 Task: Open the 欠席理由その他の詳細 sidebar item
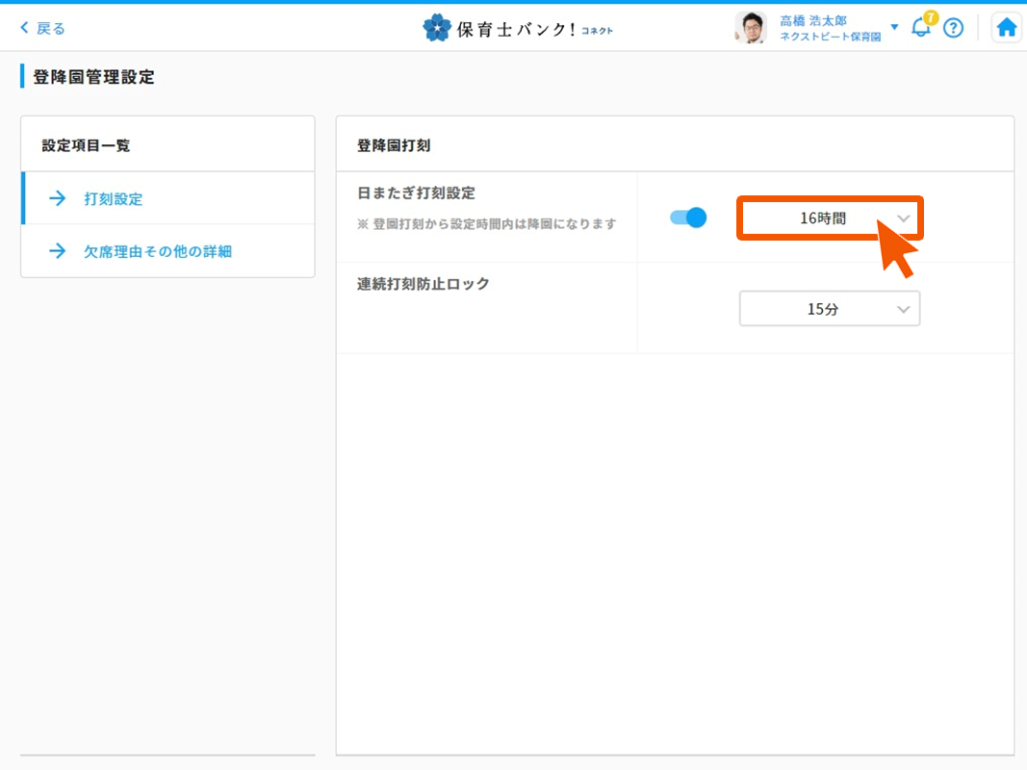point(158,251)
